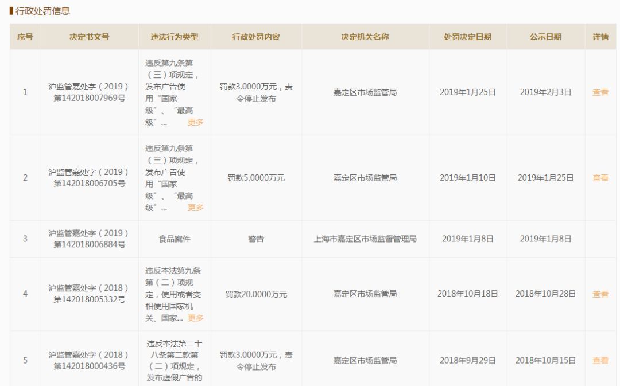Click 嘉定区市场监管局 in row 4
Screen dimensions: 620x386
coord(365,294)
